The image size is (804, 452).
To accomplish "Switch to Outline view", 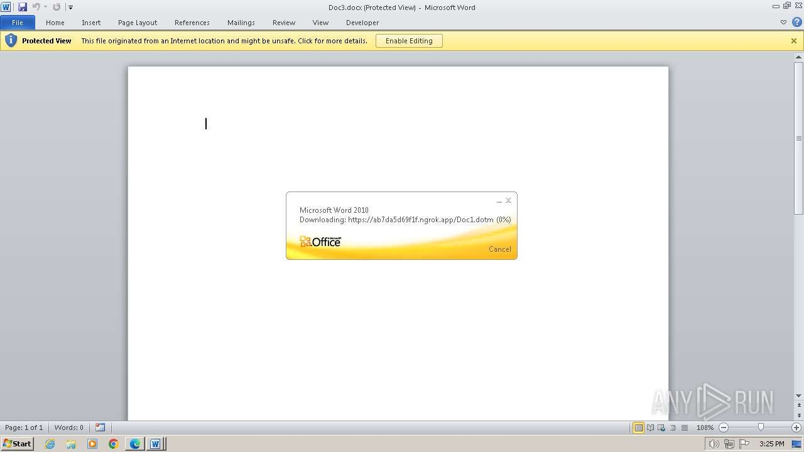I will [x=673, y=428].
